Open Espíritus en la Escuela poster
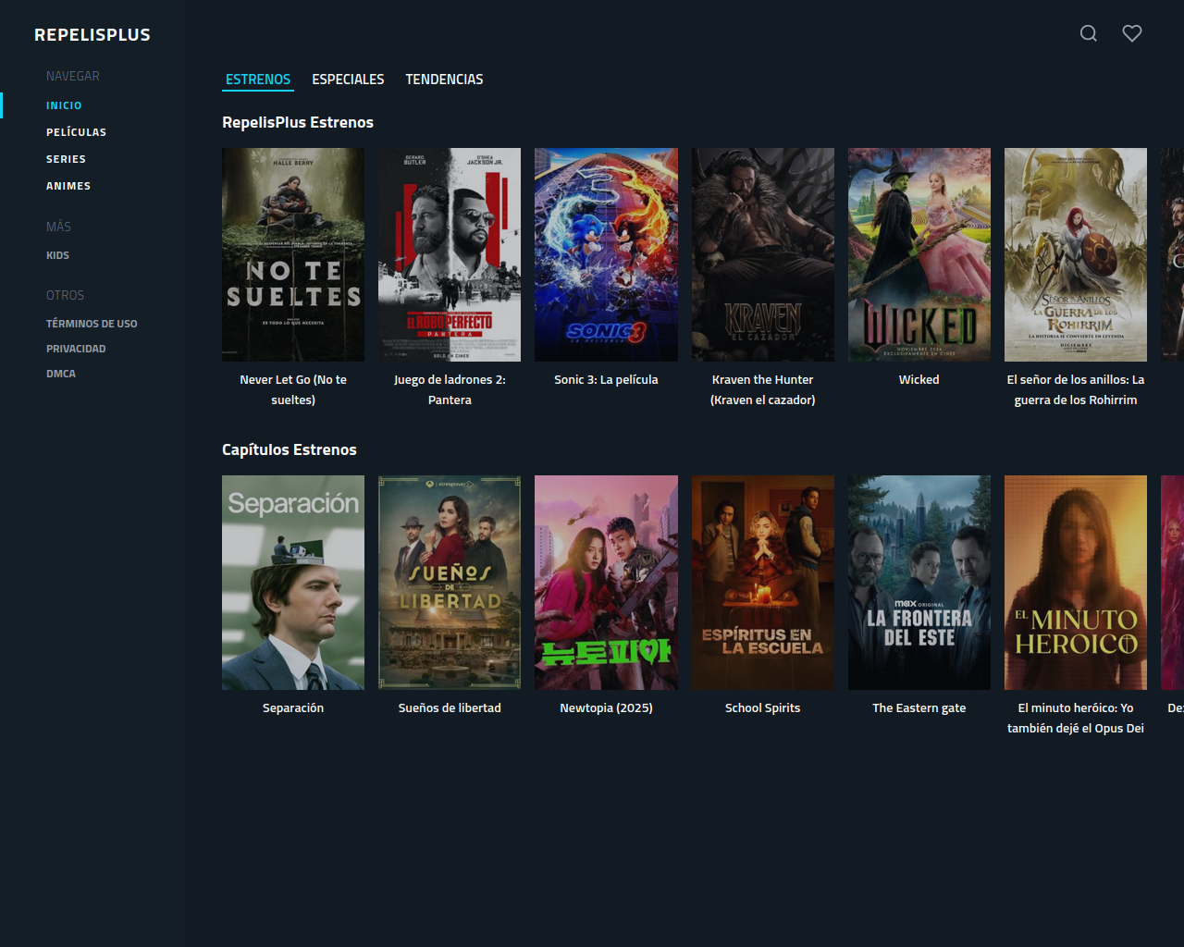The width and height of the screenshot is (1184, 947). (763, 583)
